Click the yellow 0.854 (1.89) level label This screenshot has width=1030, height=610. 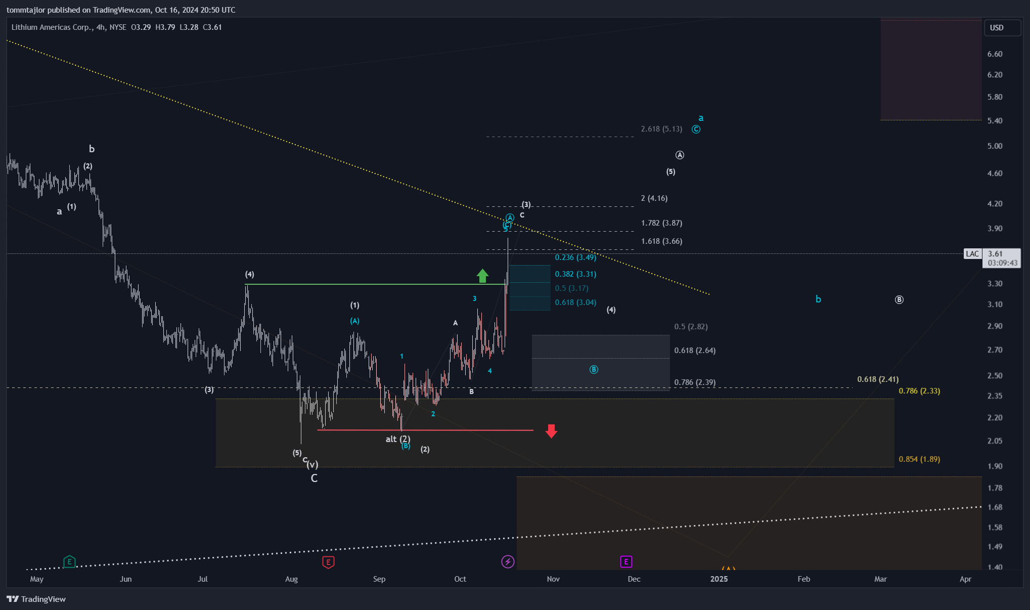919,459
